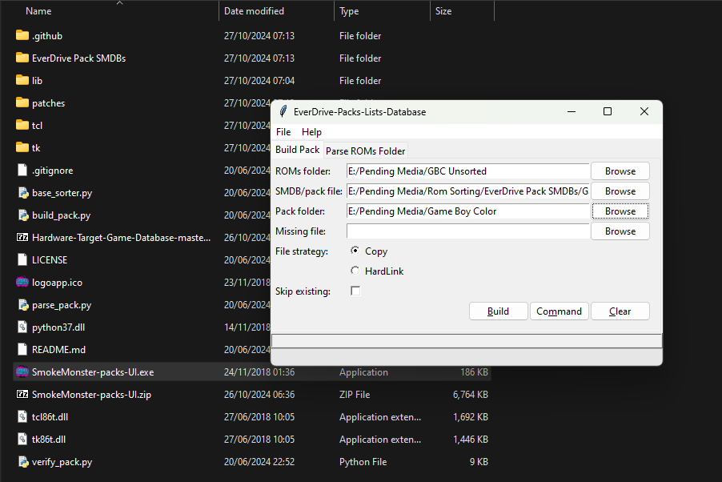Click the progress bar in EverDrive window

pos(467,341)
